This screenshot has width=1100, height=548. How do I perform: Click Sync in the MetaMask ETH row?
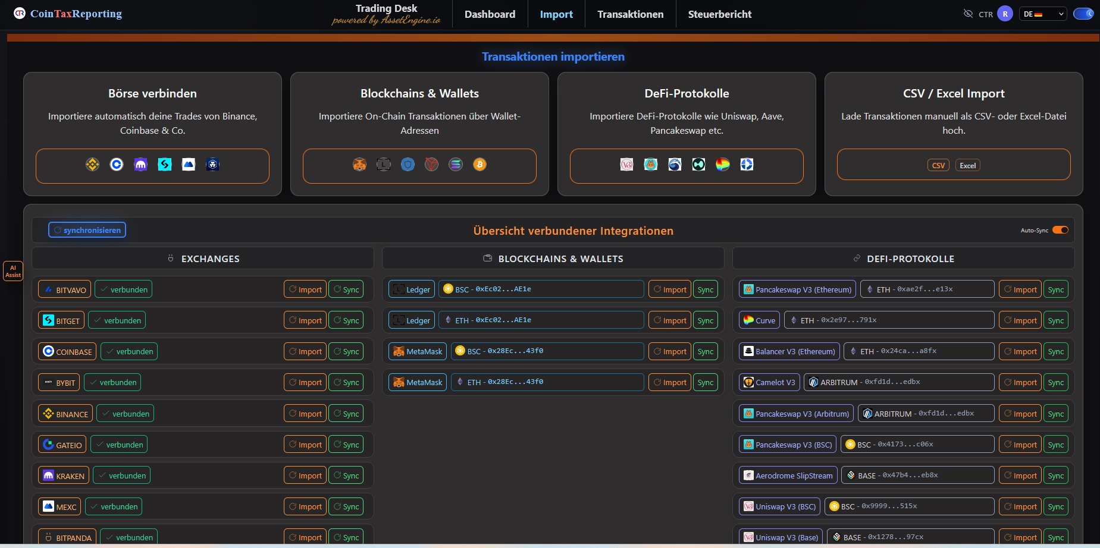706,382
